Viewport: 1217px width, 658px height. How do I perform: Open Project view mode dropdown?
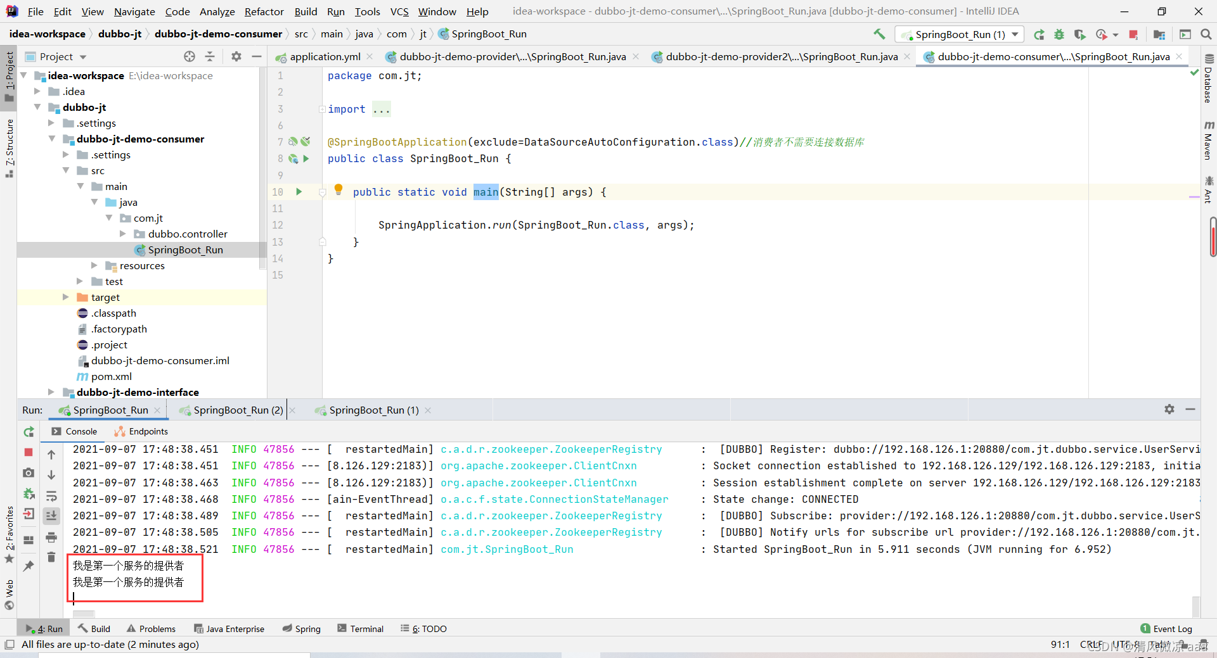(83, 57)
